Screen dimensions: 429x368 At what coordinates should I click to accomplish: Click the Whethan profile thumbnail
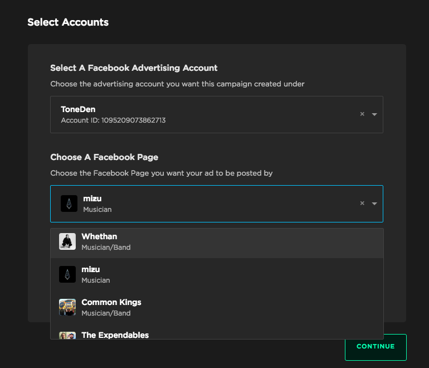[x=67, y=241]
